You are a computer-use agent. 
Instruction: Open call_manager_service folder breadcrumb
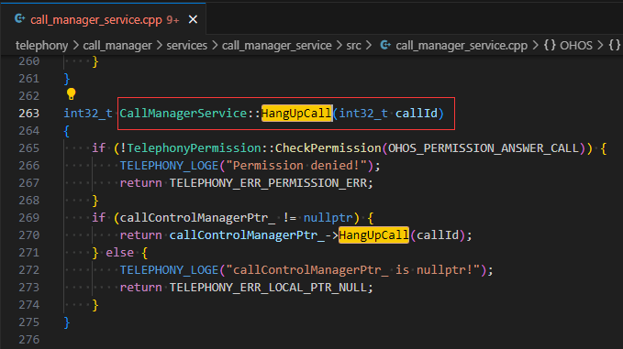click(x=276, y=46)
